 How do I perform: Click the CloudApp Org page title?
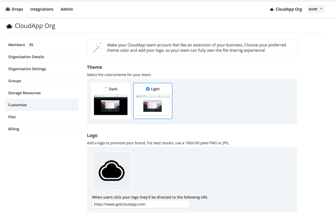(x=35, y=26)
